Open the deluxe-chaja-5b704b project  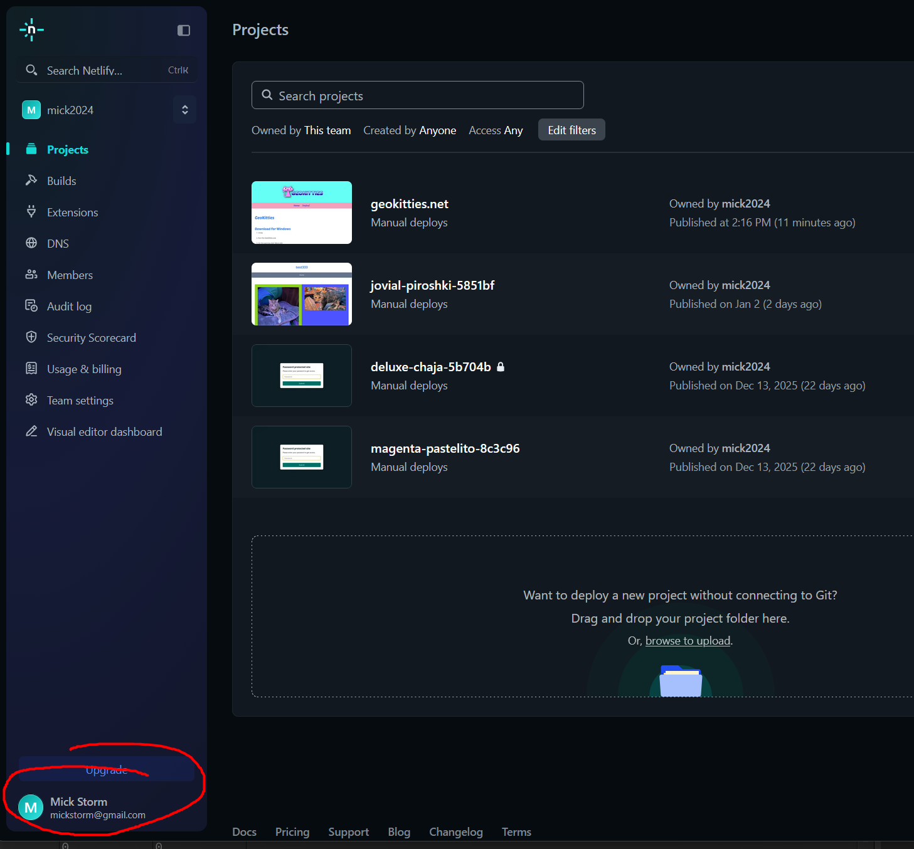pos(430,367)
